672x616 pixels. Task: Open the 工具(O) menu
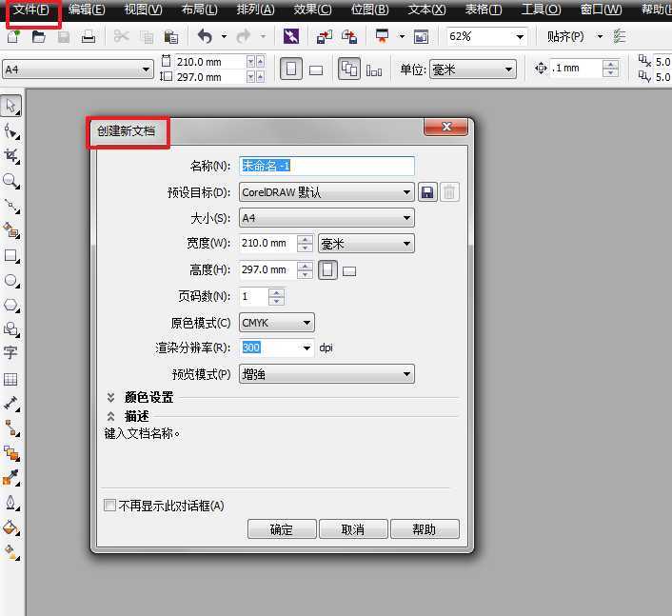(x=541, y=10)
